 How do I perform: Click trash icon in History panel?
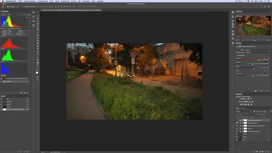(27, 93)
